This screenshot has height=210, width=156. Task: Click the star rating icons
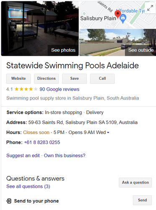pyautogui.click(x=26, y=89)
